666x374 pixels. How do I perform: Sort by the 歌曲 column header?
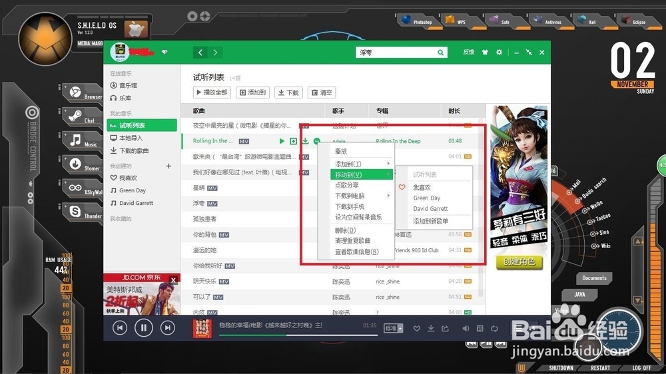pyautogui.click(x=198, y=110)
